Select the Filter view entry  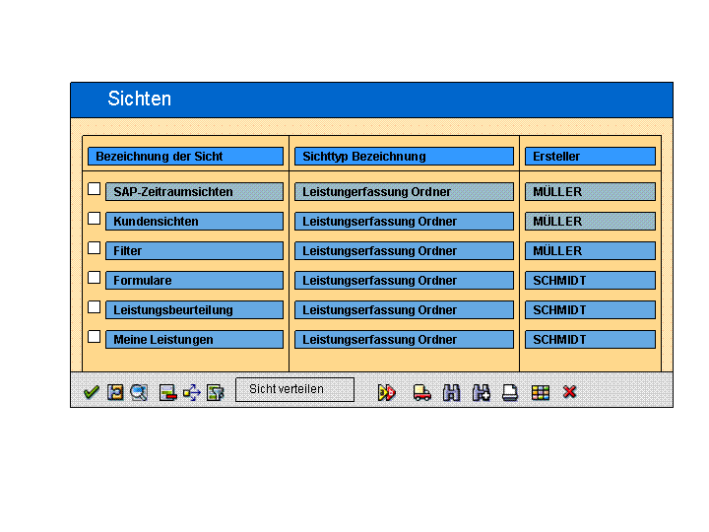click(194, 250)
